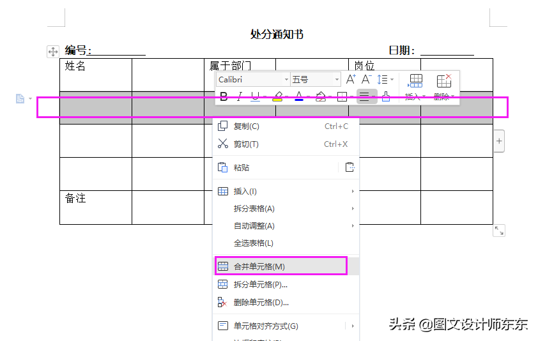Expand the 插入 dropdown in mini toolbar
The image size is (538, 341).
pos(424,96)
